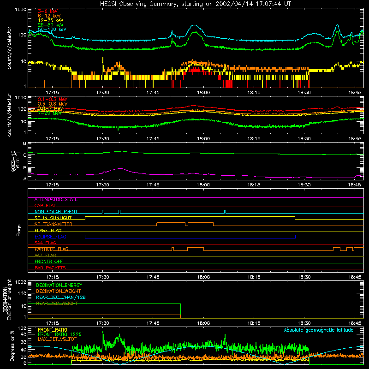The image size is (369, 369).
Task: Select the SAA_FLAG label
Action: click(45, 243)
